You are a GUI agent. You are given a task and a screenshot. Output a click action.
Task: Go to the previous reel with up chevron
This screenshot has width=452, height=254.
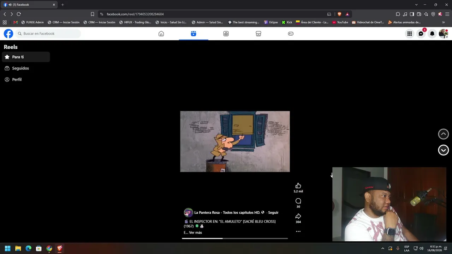click(x=444, y=134)
